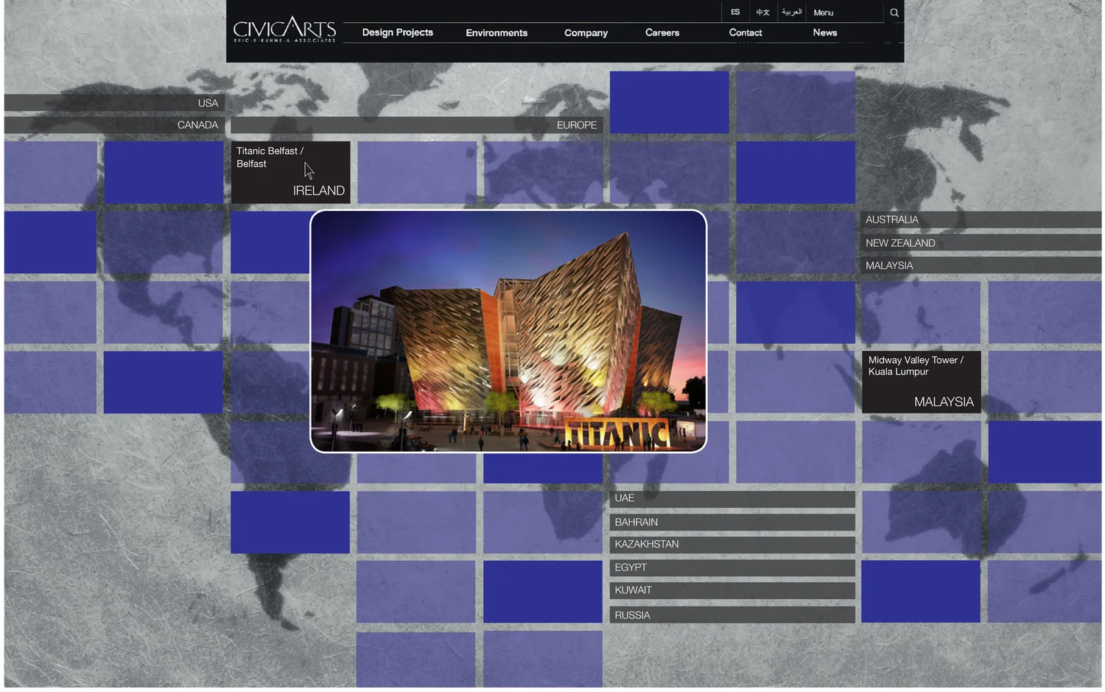
Task: Select the RUSSIA region bar
Action: [732, 615]
